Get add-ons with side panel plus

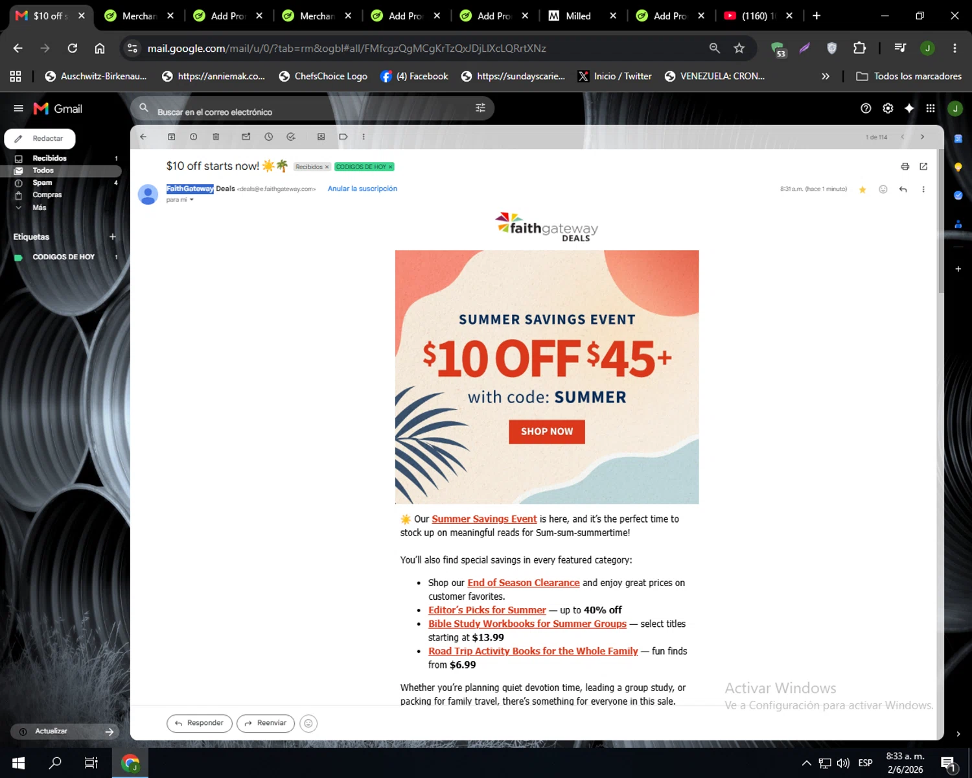(x=958, y=268)
